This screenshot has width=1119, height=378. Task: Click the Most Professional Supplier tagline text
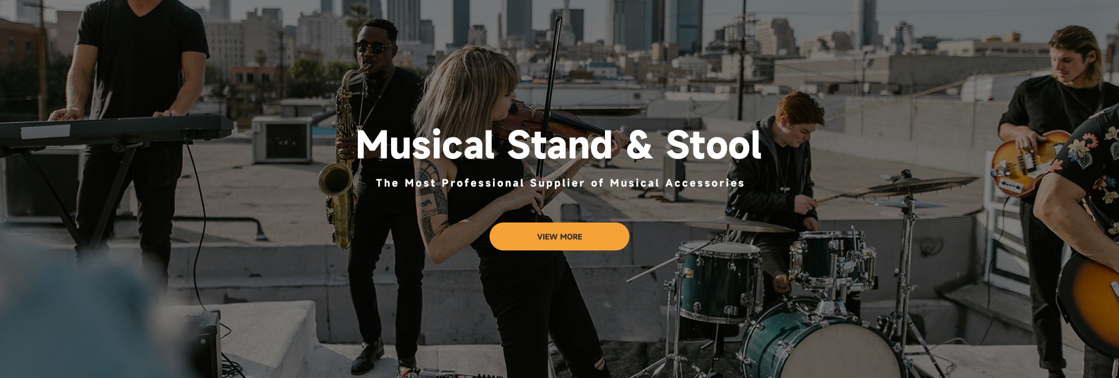(x=559, y=183)
